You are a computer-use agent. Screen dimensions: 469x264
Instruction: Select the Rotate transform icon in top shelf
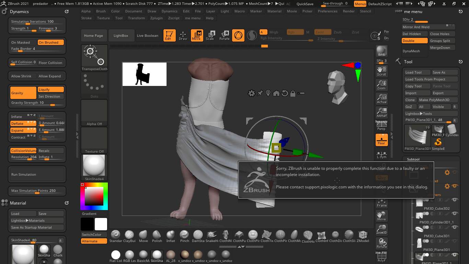click(x=224, y=35)
